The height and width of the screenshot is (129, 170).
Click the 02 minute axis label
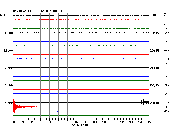tap(31, 122)
